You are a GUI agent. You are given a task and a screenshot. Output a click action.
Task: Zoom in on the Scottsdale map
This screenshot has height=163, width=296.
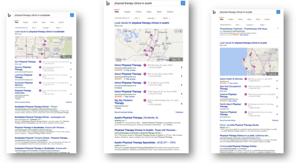(x=70, y=39)
